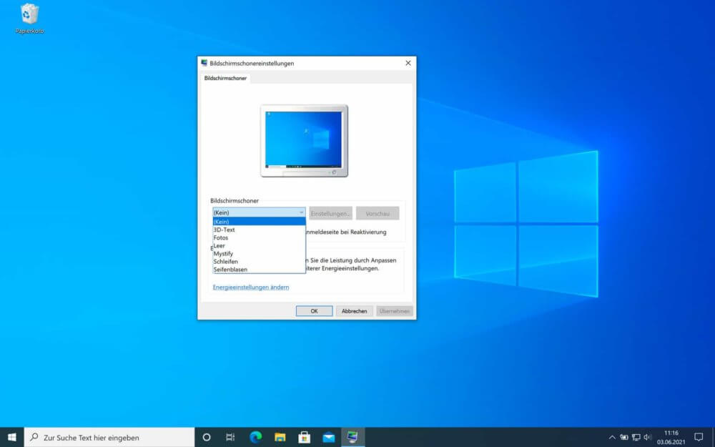715x447 pixels.
Task: Choose Leer from the screensaver list
Action: [x=259, y=245]
